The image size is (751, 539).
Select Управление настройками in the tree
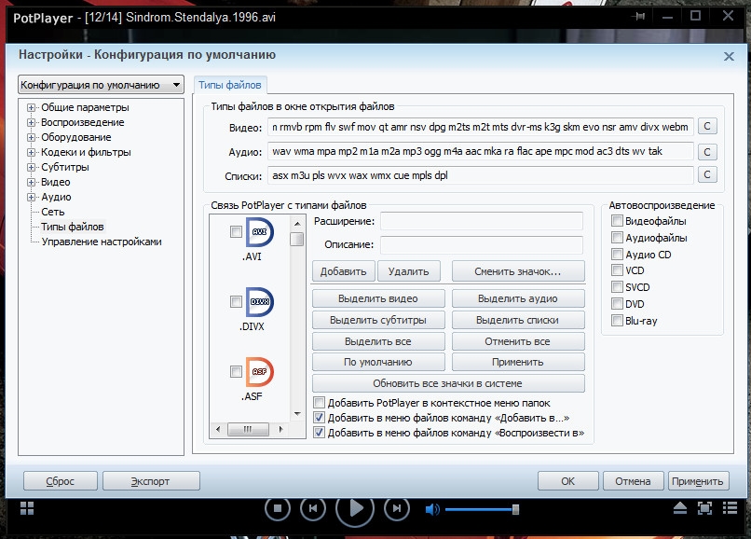click(x=101, y=242)
